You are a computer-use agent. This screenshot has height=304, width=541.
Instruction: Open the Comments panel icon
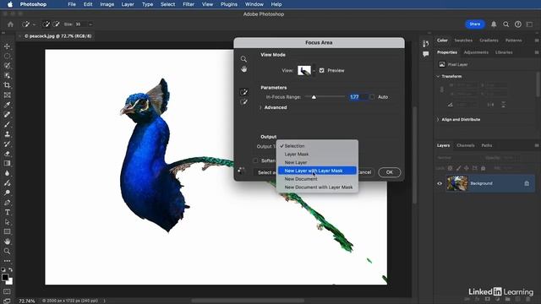[x=426, y=54]
